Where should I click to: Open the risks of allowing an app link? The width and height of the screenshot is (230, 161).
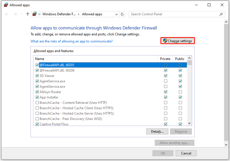point(72,41)
